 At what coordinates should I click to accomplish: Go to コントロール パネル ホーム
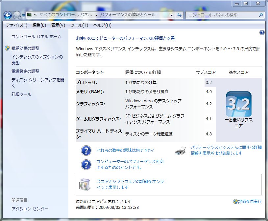point(37,37)
